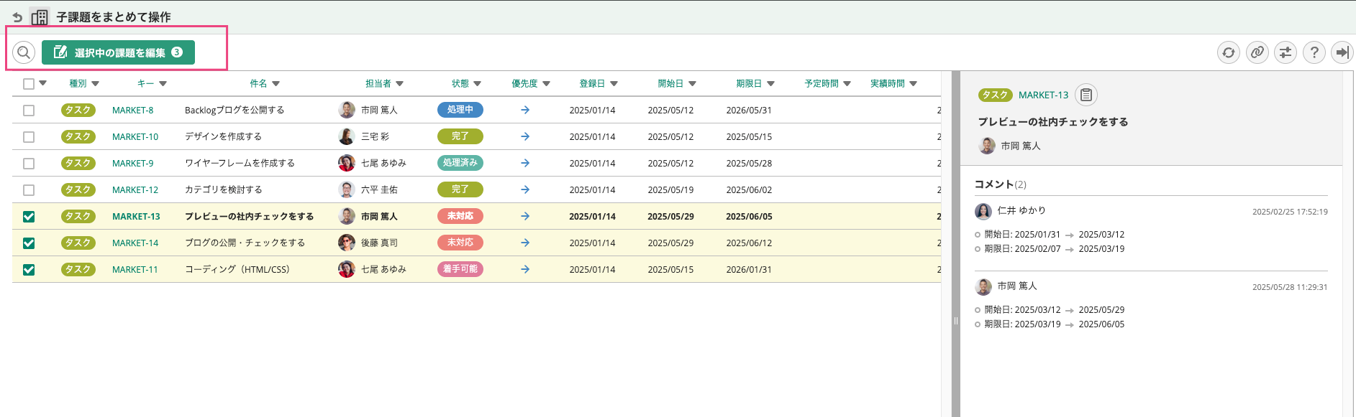Open the 登録日 column filter dropdown
The image size is (1356, 417).
[614, 84]
